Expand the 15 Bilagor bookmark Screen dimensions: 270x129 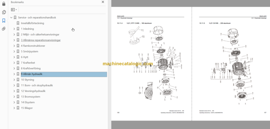tap(14, 108)
